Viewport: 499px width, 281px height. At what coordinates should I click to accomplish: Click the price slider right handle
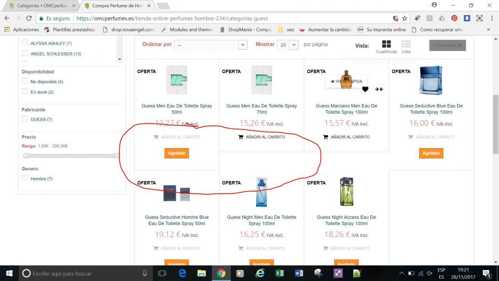pyautogui.click(x=117, y=155)
